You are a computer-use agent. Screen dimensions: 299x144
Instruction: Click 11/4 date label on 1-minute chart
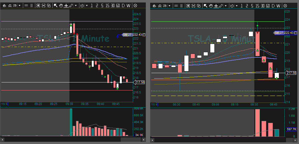click(x=4, y=104)
